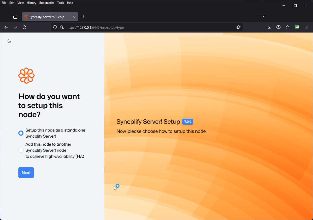Reload the current page

click(x=24, y=27)
